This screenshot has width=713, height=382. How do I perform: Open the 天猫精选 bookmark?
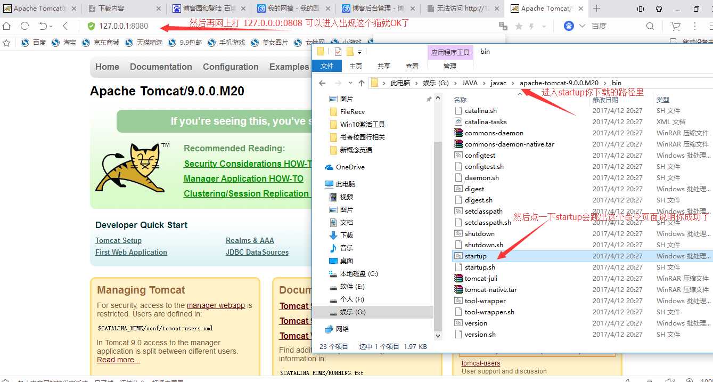[x=144, y=43]
